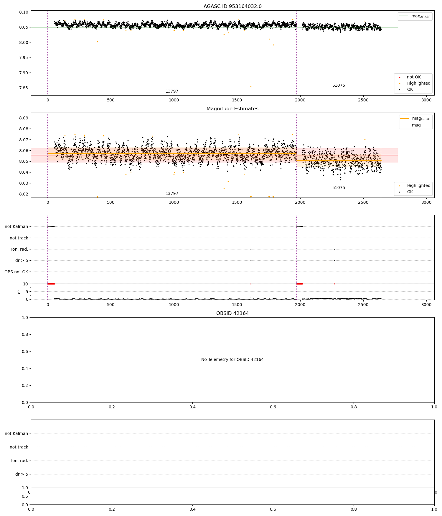This screenshot has height=516, width=442.
Task: Select "OK" in the Magnitude Estimates legend
Action: pyautogui.click(x=410, y=192)
